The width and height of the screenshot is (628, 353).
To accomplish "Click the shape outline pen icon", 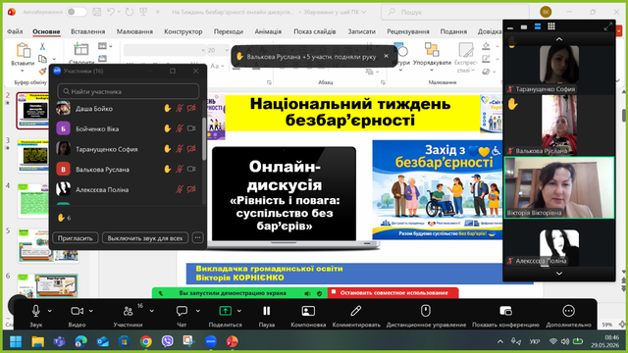I will point(486,59).
